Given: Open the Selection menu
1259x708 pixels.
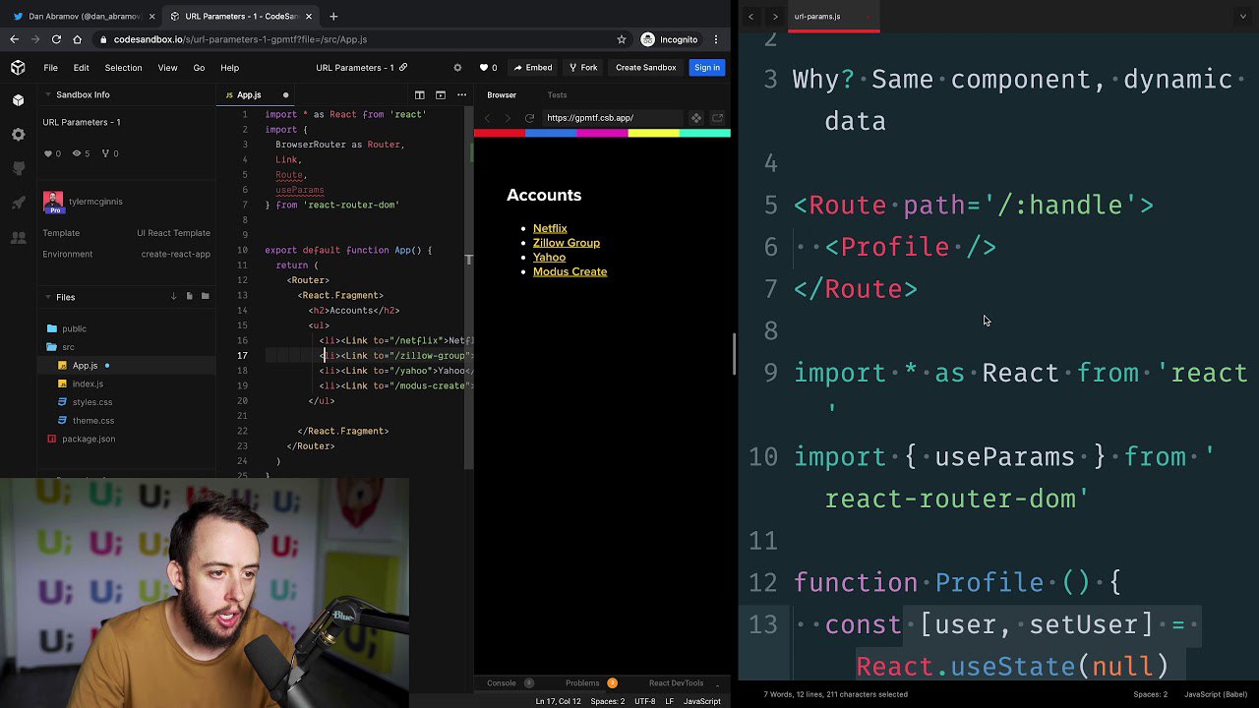Looking at the screenshot, I should 123,68.
